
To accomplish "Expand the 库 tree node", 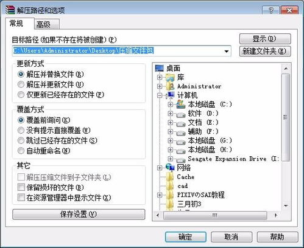I will [x=160, y=77].
